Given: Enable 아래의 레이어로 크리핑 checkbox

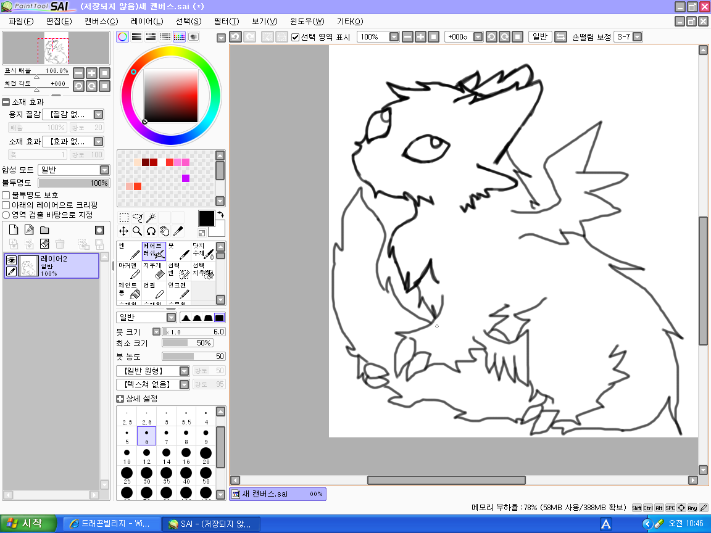Looking at the screenshot, I should coord(6,205).
